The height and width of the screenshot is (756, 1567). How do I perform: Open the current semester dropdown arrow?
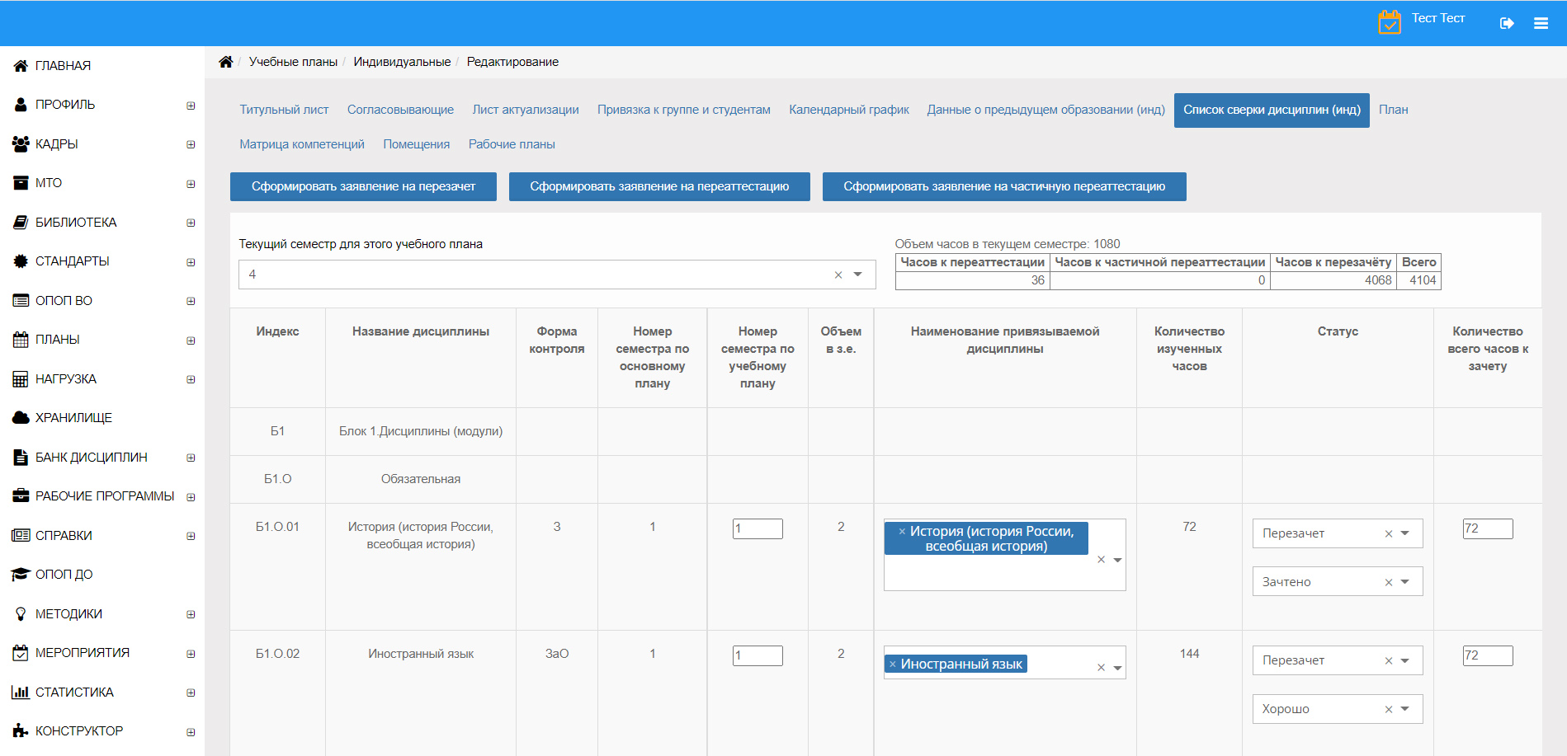click(858, 275)
